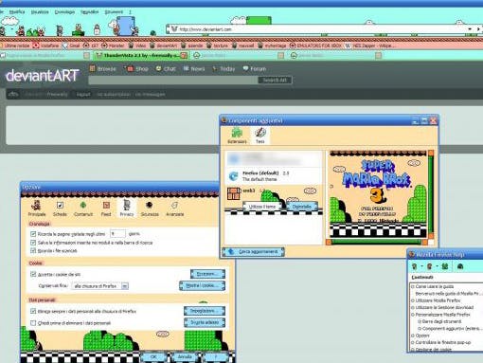Click the Eccezioni cookie button
Viewport: 483px width, 363px height.
pyautogui.click(x=207, y=274)
